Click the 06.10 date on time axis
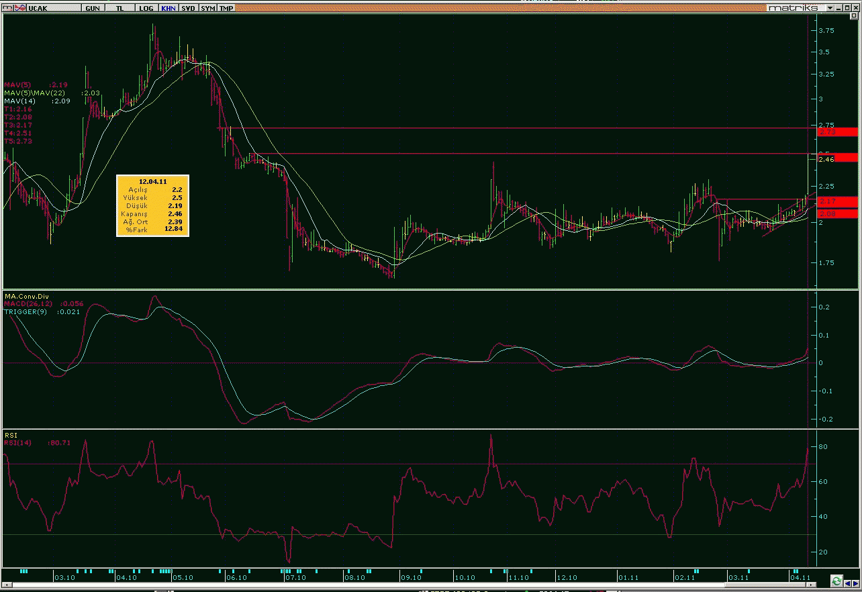Viewport: 862px width, 592px height. [236, 577]
